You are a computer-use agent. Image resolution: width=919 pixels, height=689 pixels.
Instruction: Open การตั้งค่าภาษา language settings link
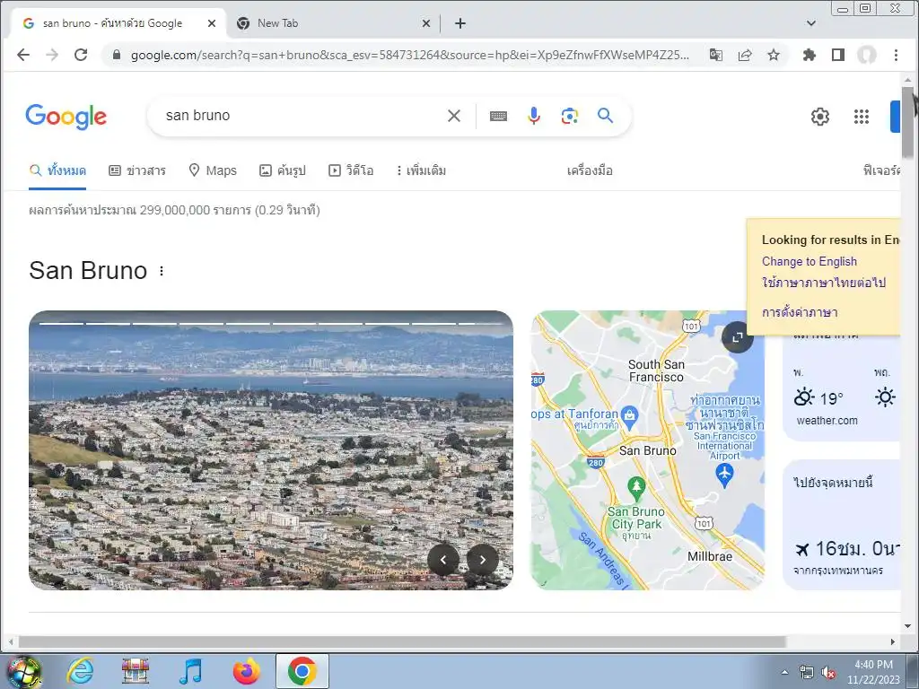point(800,312)
